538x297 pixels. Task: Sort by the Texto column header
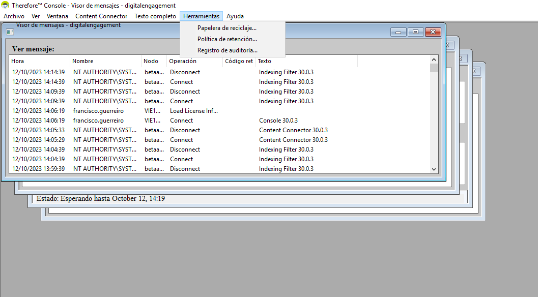[x=306, y=61]
